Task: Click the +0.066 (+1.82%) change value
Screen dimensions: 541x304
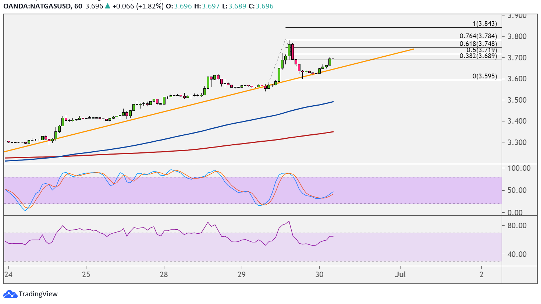Action: 138,6
